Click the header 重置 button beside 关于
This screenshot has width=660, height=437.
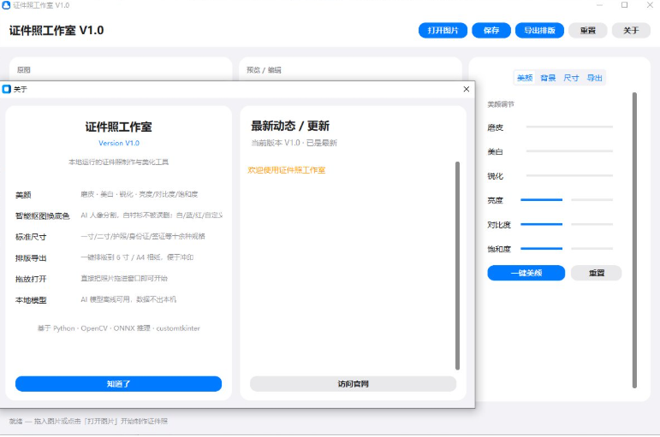587,30
